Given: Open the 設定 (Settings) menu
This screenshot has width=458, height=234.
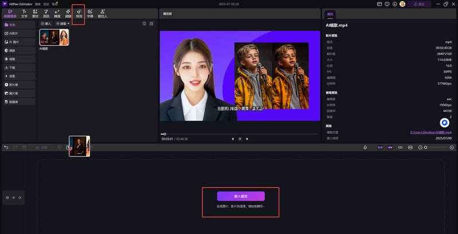Looking at the screenshot, I should (x=46, y=4).
